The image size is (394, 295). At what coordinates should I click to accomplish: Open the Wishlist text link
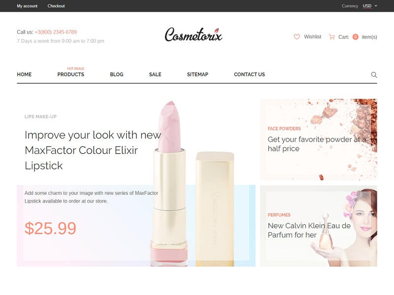coord(313,37)
